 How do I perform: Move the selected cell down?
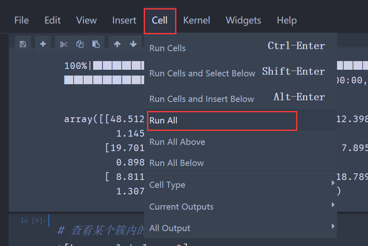click(x=133, y=44)
